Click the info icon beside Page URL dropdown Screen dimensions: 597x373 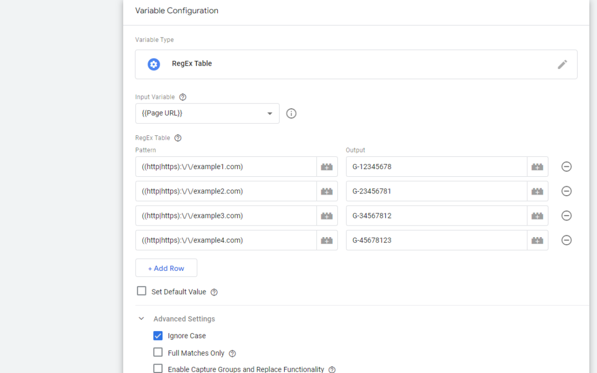[291, 113]
